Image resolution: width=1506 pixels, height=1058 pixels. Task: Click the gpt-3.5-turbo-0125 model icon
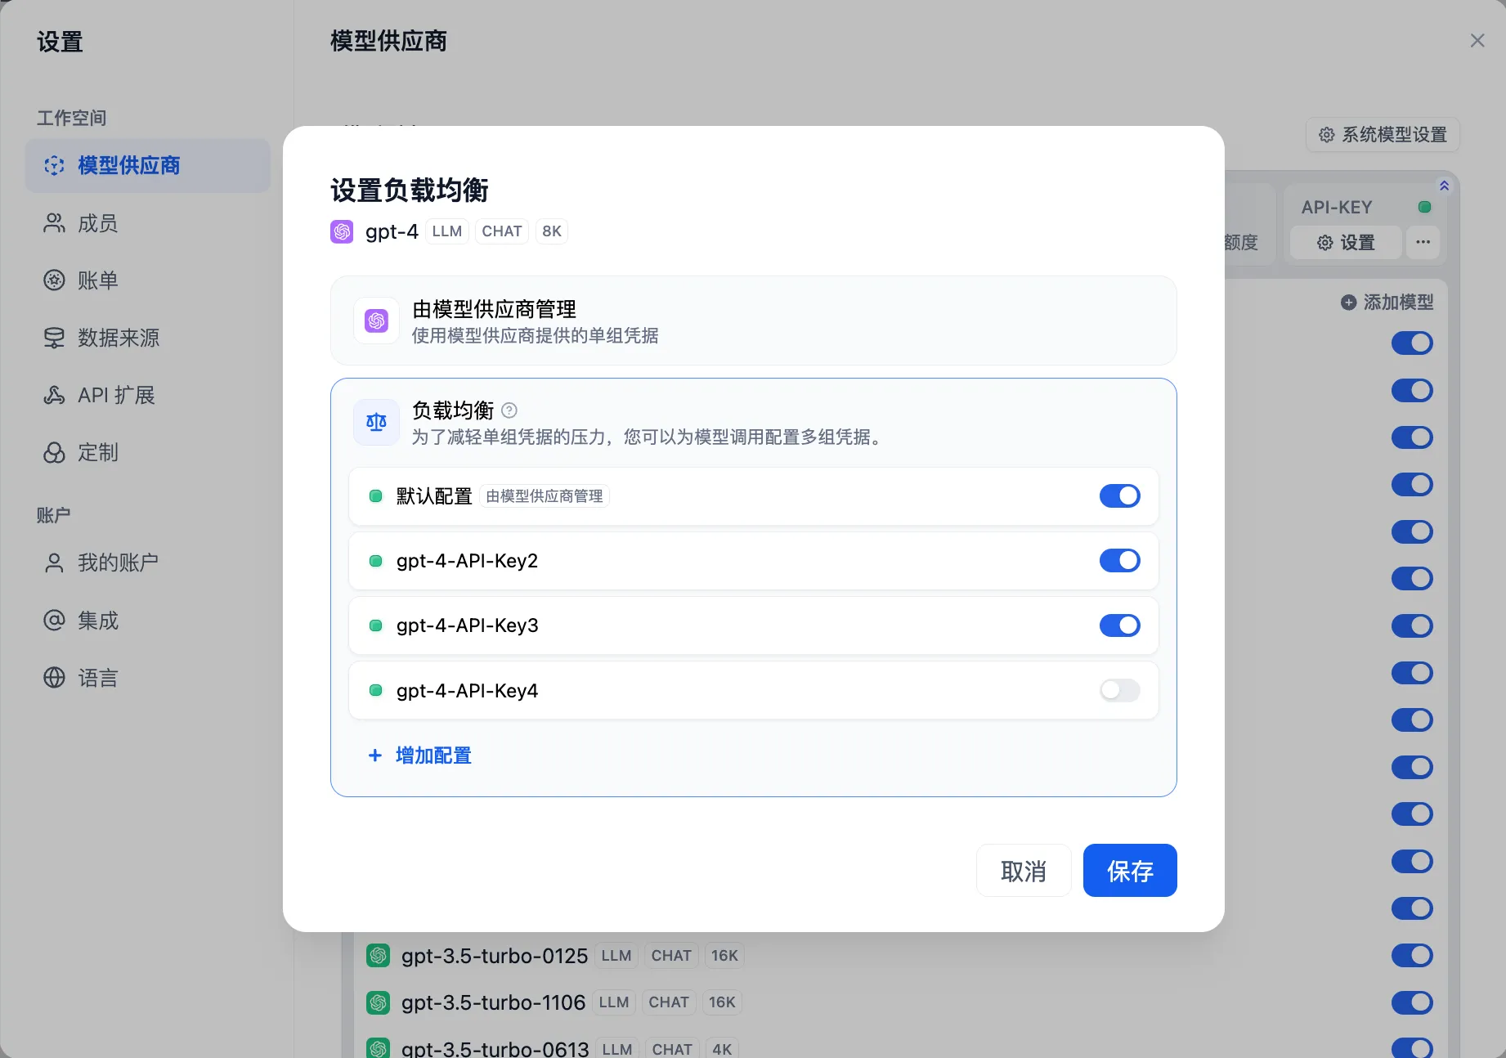[378, 956]
